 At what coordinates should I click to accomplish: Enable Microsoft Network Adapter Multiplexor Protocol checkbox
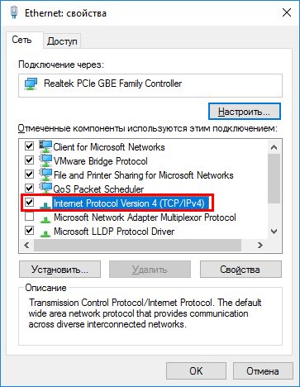coord(29,217)
